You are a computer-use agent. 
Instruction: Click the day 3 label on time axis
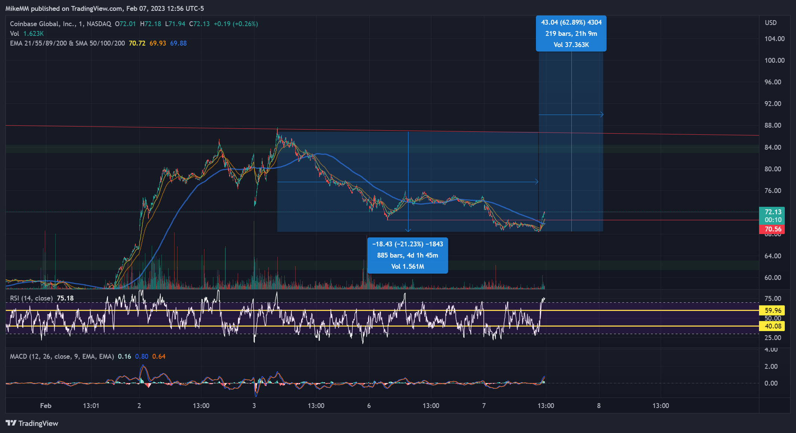254,405
